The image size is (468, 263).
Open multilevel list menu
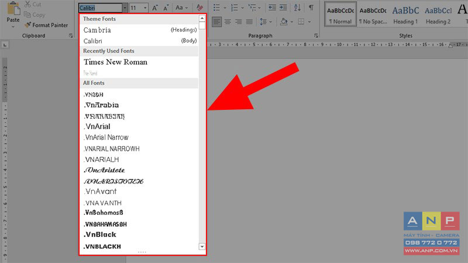tap(254, 8)
